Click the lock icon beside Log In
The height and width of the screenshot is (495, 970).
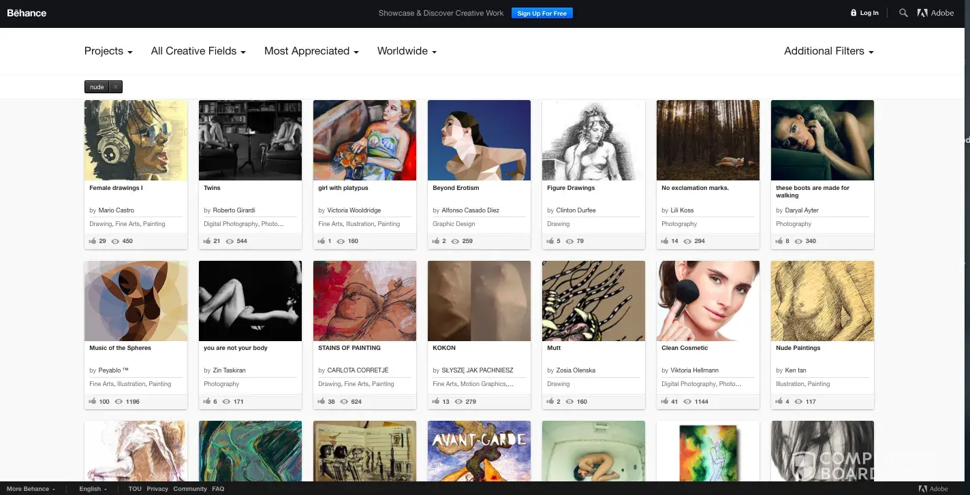[854, 13]
